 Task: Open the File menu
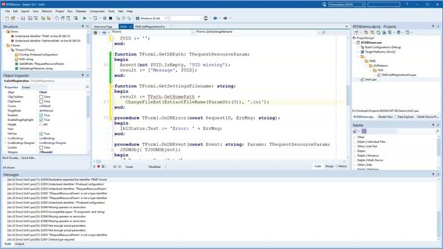(x=8, y=11)
